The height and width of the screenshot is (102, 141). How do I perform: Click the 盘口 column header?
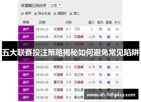[x=91, y=22]
